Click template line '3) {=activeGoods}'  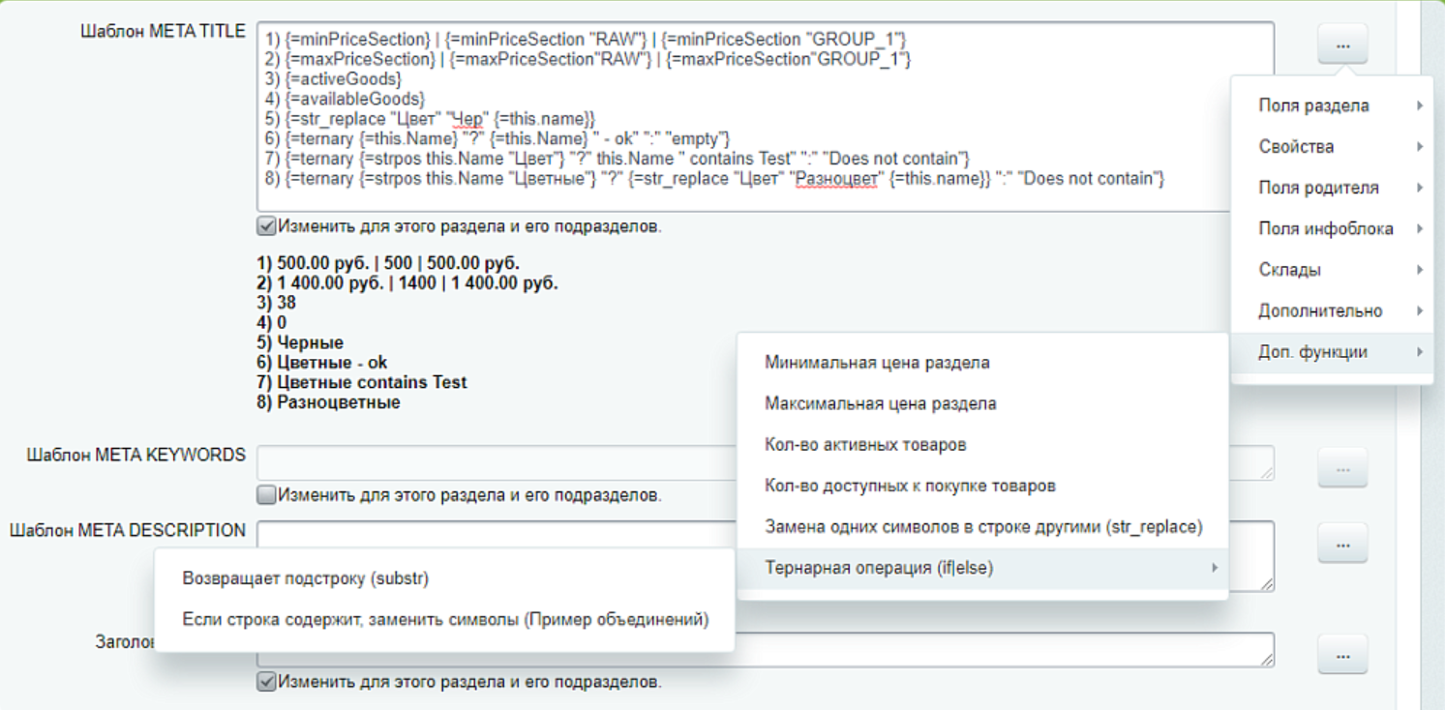tap(332, 79)
